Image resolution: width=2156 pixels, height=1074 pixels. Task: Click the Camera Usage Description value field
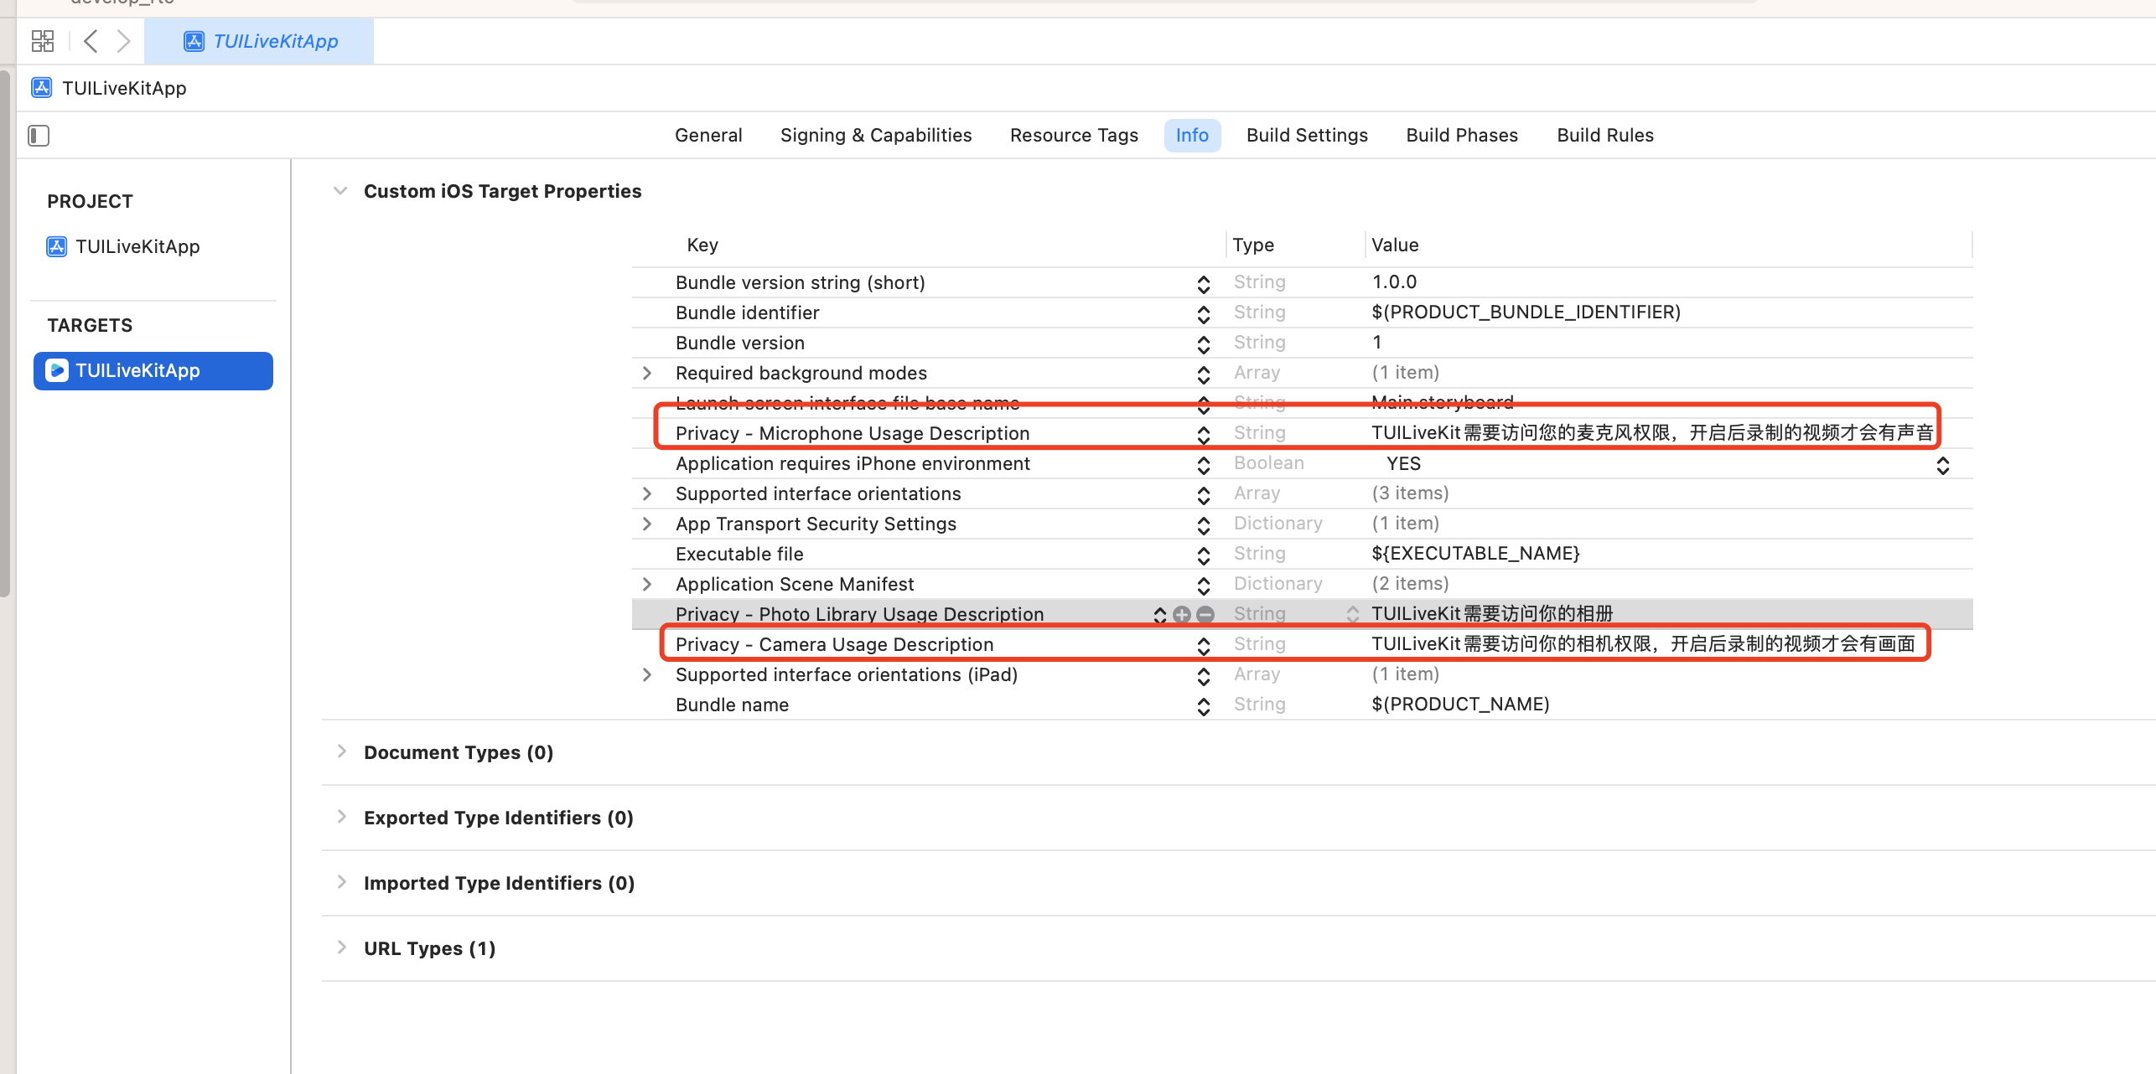pos(1641,644)
